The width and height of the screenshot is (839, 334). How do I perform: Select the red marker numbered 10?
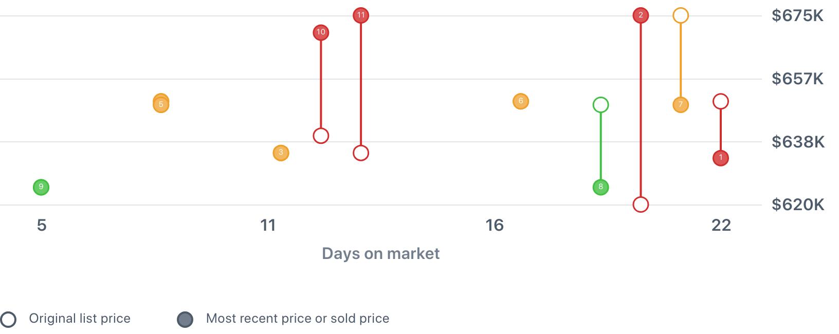click(x=321, y=33)
